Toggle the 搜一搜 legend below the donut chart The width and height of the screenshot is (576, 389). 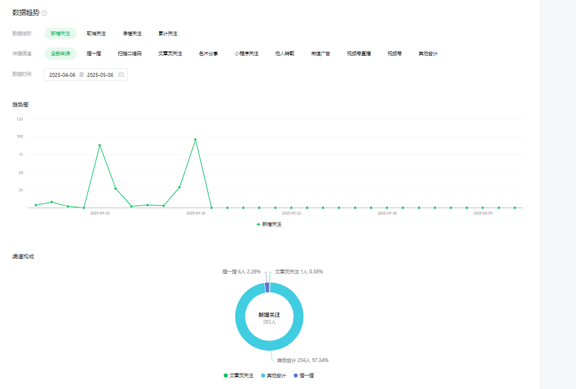pyautogui.click(x=303, y=375)
